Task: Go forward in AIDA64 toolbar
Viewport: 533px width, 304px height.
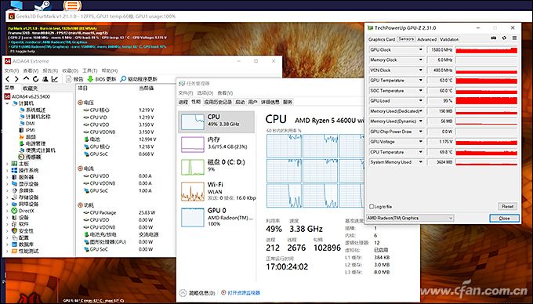Action: [16, 79]
